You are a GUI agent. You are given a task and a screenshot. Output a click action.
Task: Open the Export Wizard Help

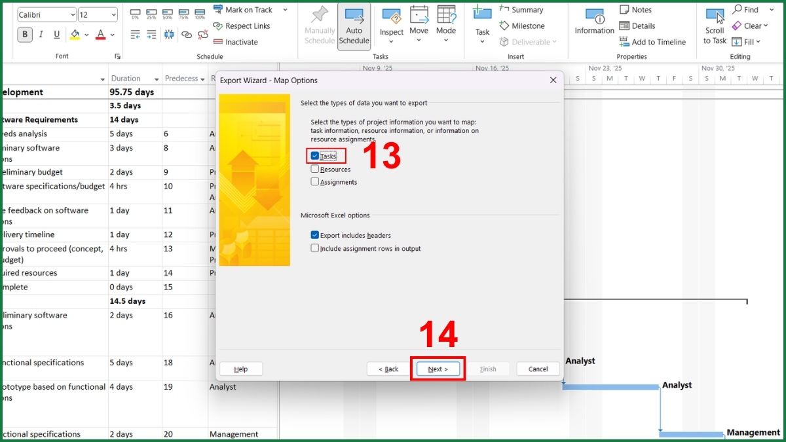tap(240, 369)
